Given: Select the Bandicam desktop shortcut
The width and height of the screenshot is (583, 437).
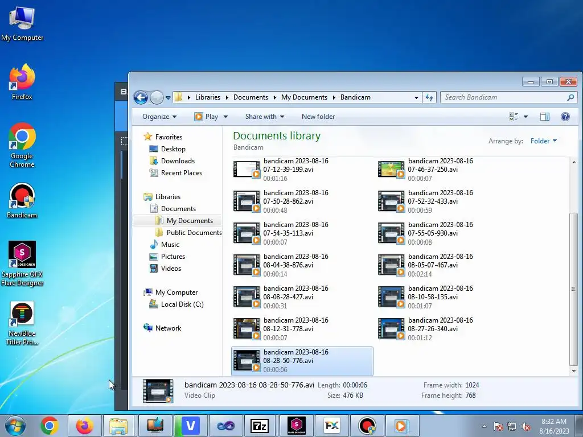Looking at the screenshot, I should click(x=22, y=201).
